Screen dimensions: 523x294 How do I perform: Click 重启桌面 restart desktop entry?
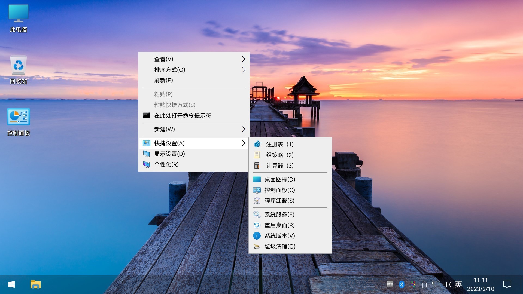click(279, 225)
